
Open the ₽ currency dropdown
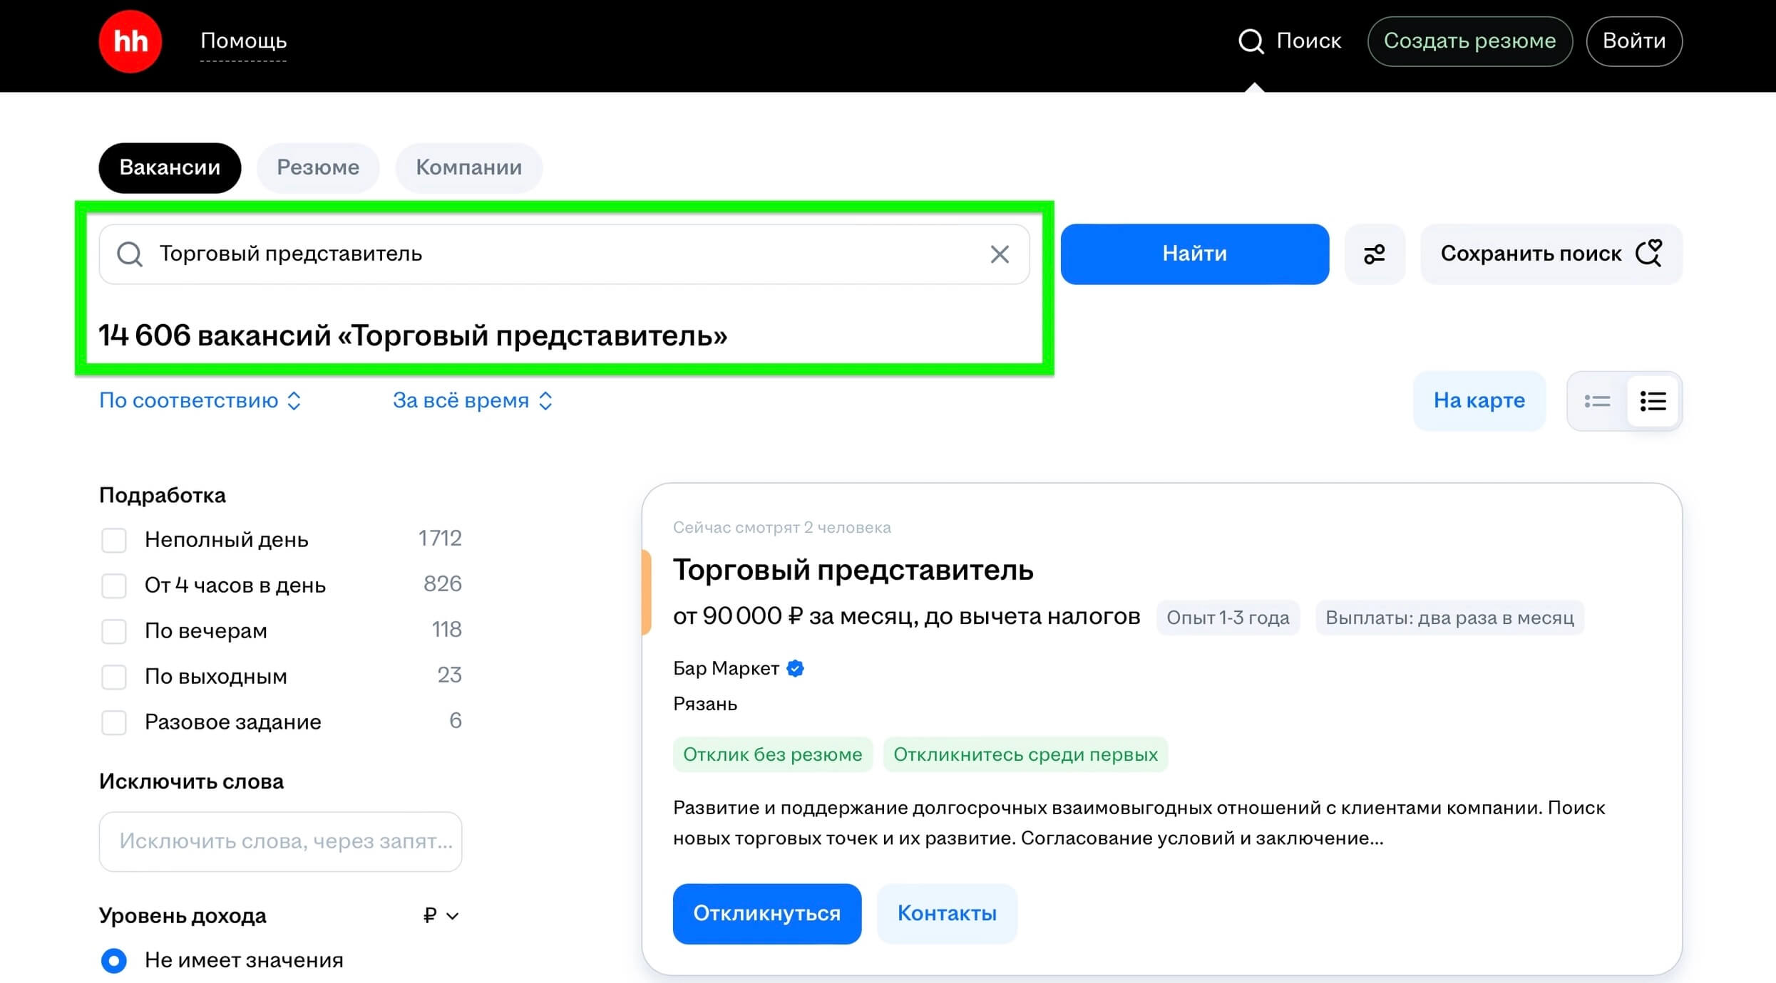pyautogui.click(x=441, y=915)
